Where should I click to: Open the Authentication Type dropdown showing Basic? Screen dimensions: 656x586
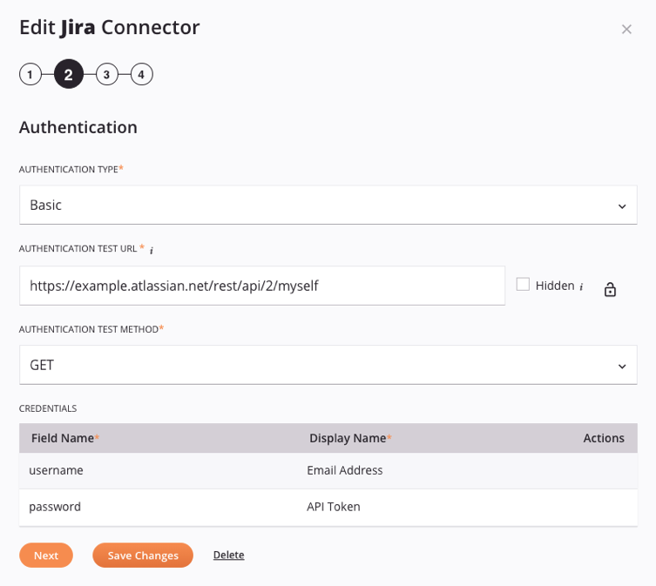(x=328, y=205)
